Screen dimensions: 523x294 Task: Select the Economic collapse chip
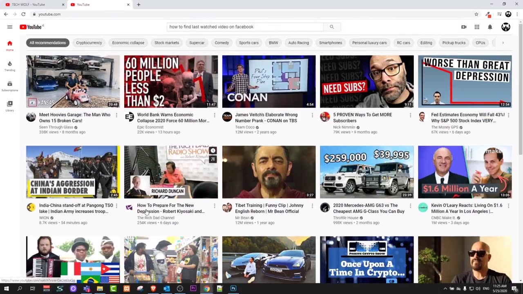(x=128, y=43)
